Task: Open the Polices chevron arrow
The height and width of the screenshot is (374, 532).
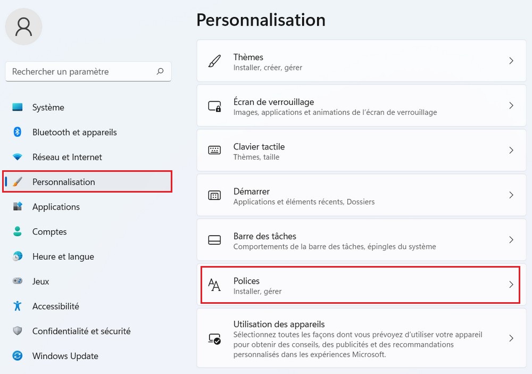Action: (511, 285)
